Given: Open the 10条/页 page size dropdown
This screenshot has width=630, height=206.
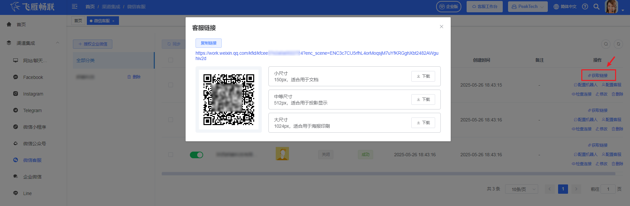Looking at the screenshot, I should pos(522,189).
